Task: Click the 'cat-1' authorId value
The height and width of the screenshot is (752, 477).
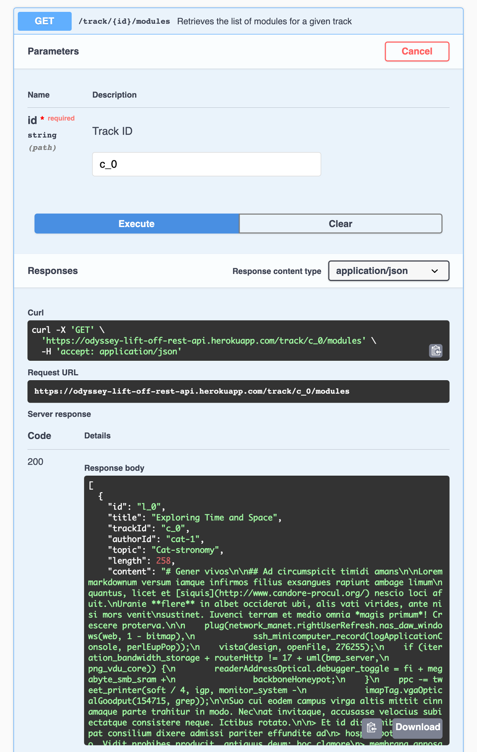Action: click(x=183, y=539)
